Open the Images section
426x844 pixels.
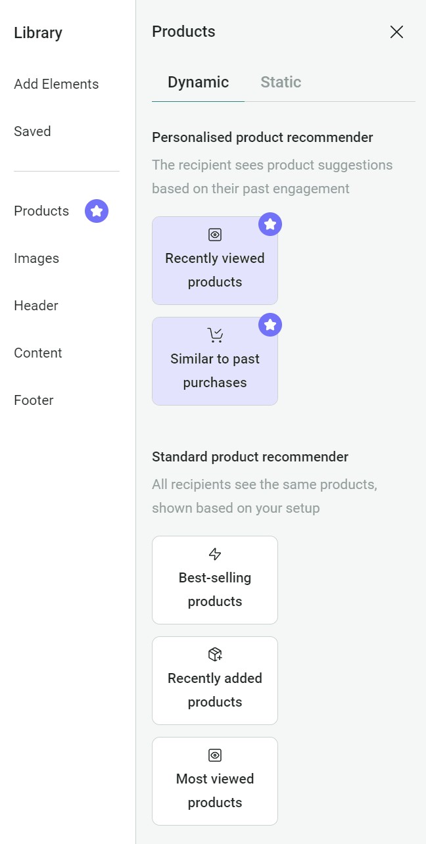click(36, 258)
